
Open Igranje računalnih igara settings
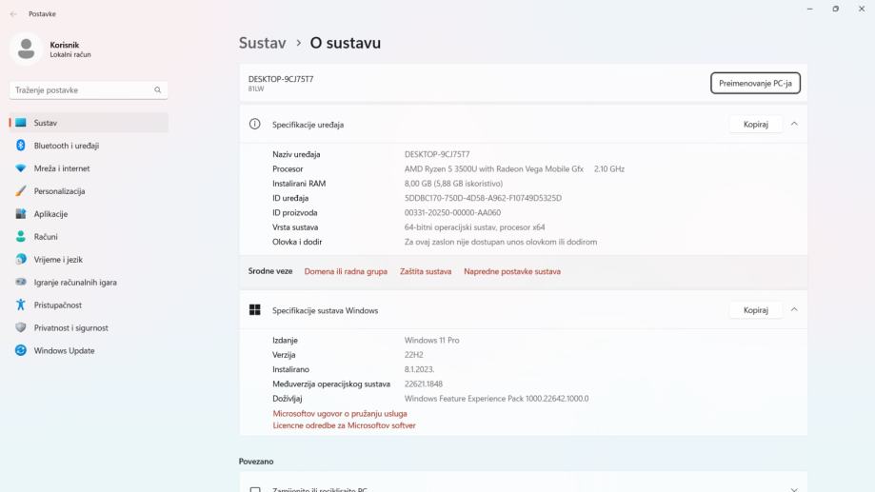(x=75, y=283)
